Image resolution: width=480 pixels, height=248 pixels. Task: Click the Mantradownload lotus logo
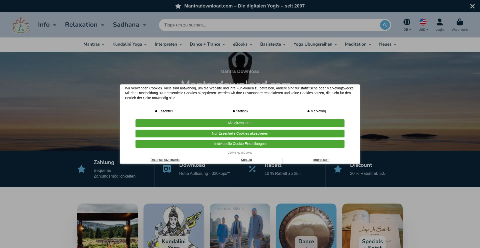click(x=21, y=25)
